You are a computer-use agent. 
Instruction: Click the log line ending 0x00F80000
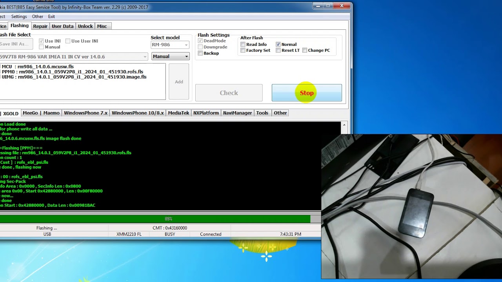pos(51,191)
